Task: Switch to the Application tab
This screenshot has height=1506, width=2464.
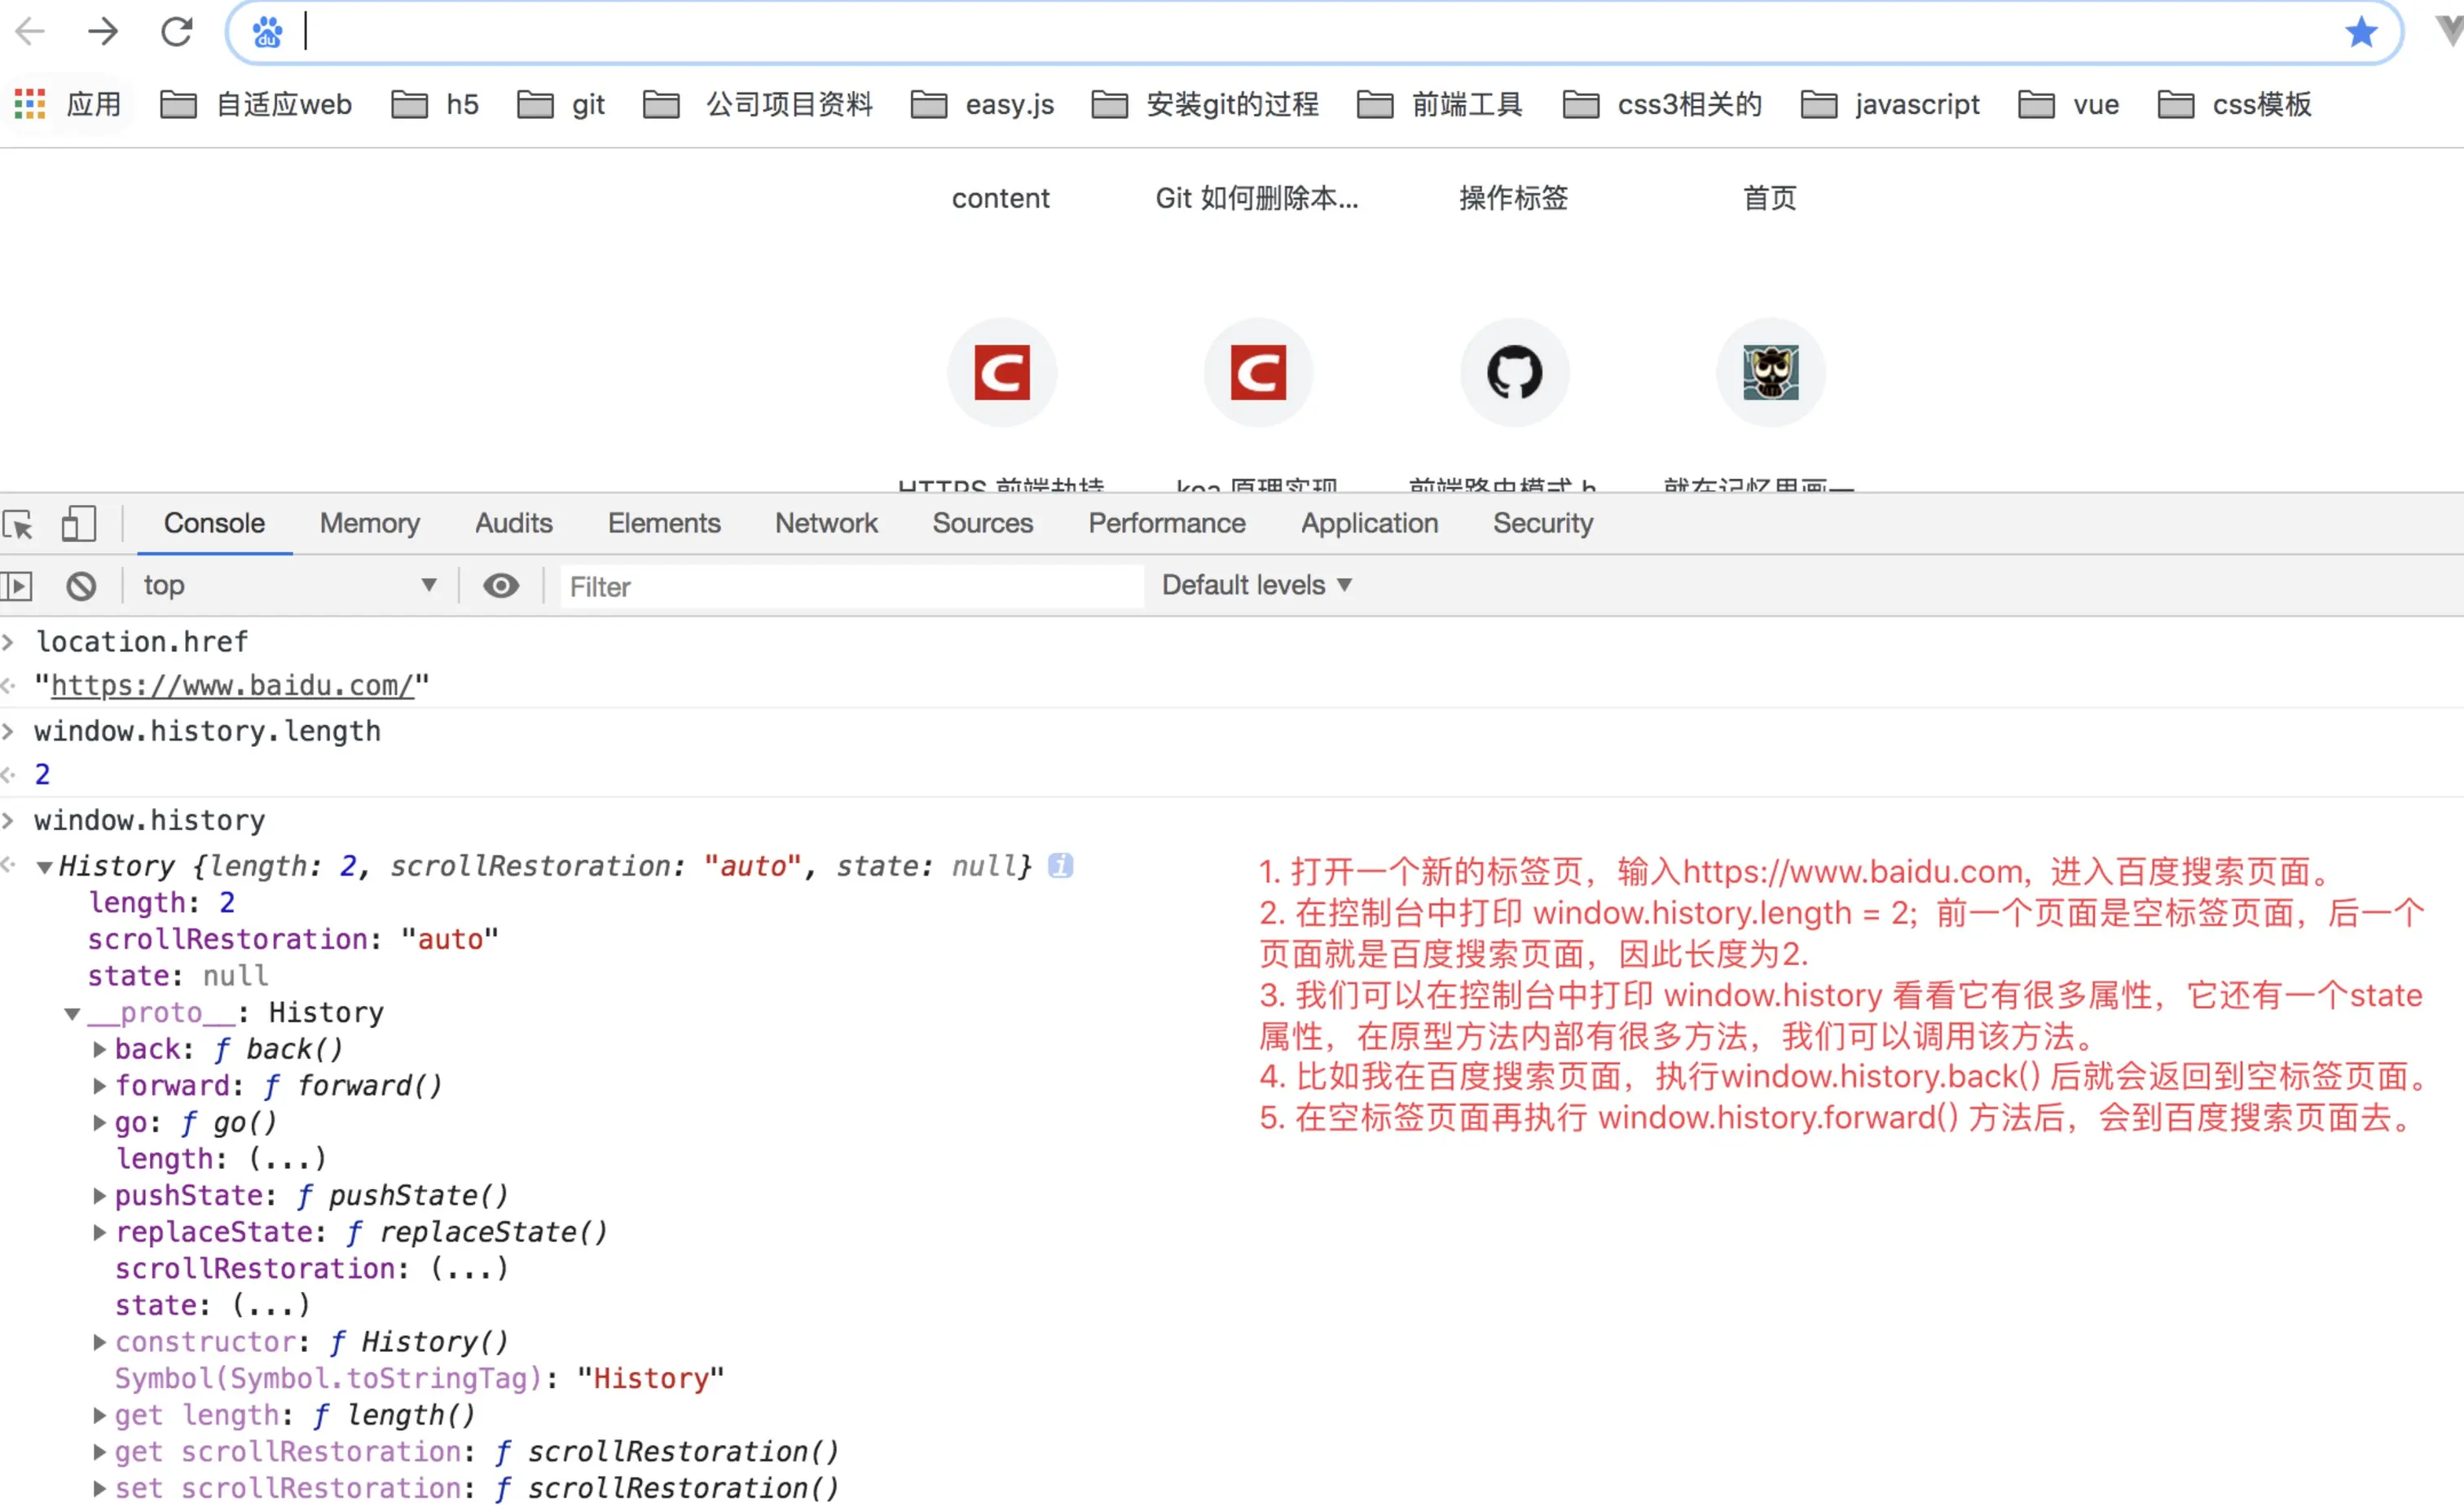Action: pyautogui.click(x=1369, y=524)
